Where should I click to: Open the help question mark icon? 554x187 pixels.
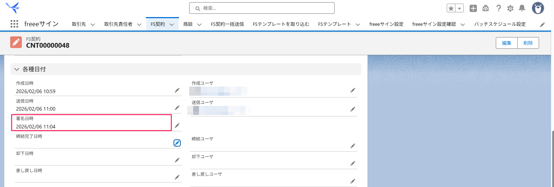(x=499, y=8)
